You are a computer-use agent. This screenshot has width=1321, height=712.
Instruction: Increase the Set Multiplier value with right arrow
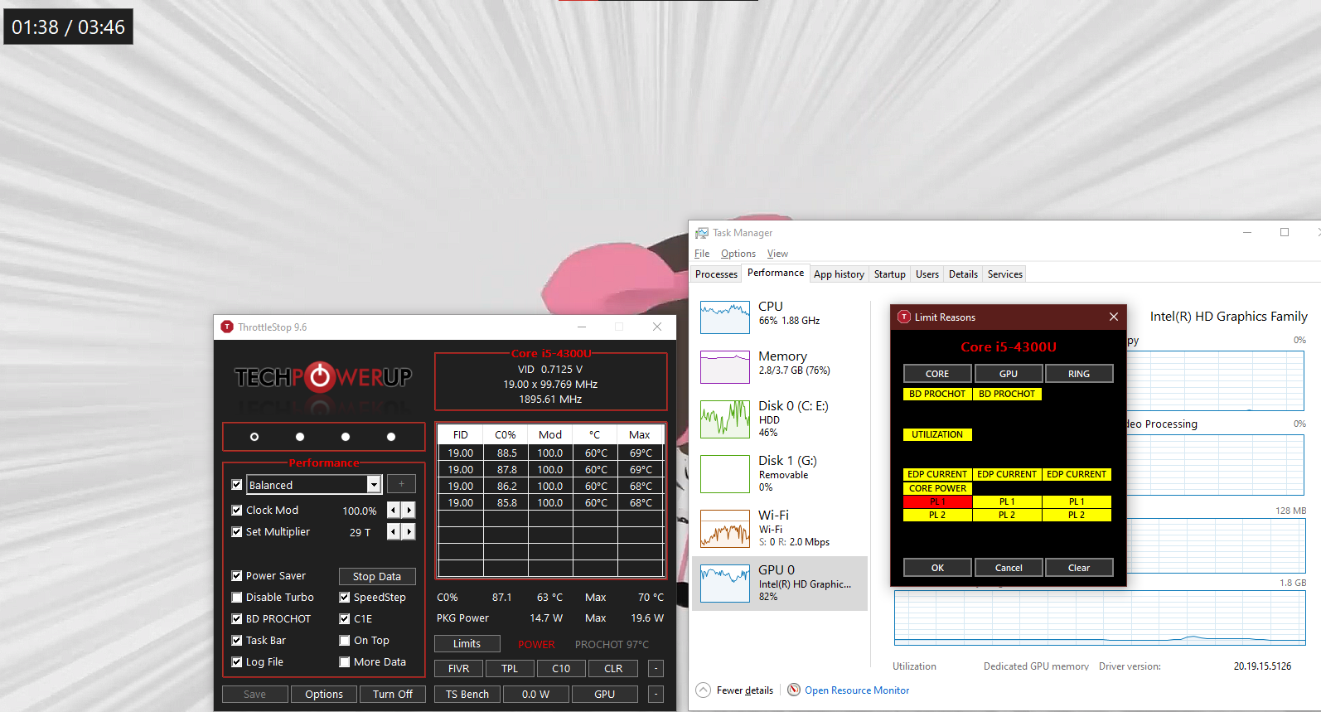click(409, 532)
